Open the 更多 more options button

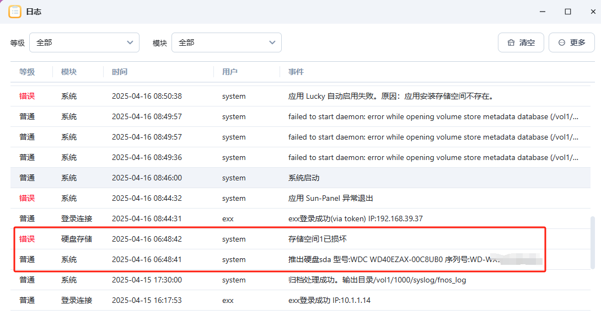click(x=571, y=42)
